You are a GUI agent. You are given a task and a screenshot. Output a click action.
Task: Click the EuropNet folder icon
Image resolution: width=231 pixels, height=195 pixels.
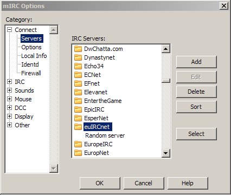click(x=78, y=153)
